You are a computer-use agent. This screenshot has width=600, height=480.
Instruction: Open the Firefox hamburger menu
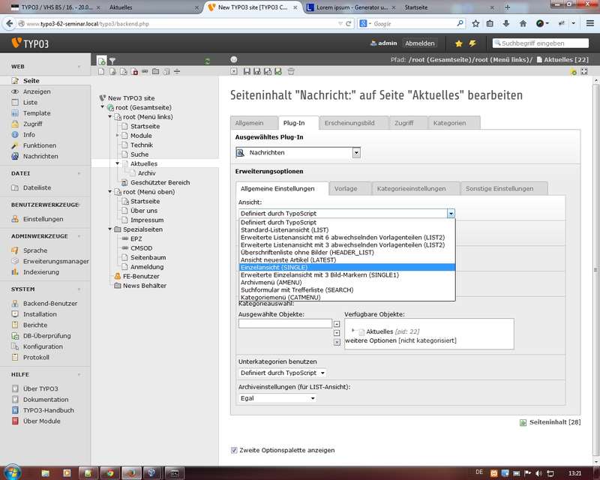(x=590, y=24)
